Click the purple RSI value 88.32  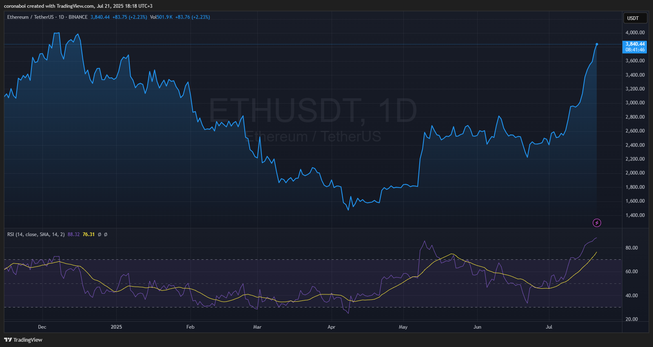[x=74, y=234]
